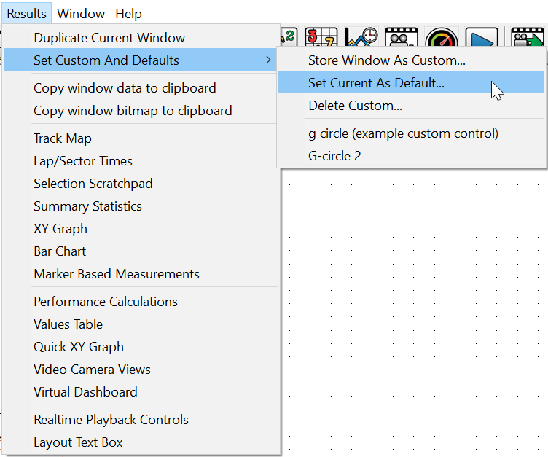
Task: Click the video export camera icon
Action: [x=528, y=38]
